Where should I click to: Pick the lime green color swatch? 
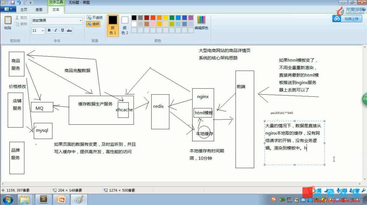click(172, 24)
